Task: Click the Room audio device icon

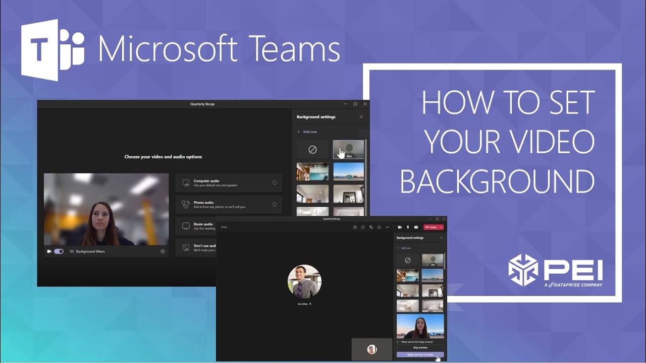Action: coord(186,226)
